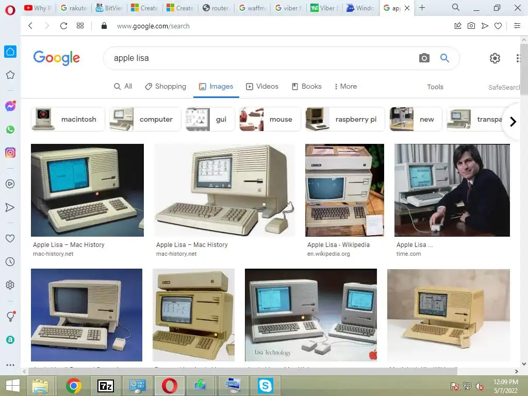Search by image camera icon
Screen dimensions: 528x396
[424, 58]
